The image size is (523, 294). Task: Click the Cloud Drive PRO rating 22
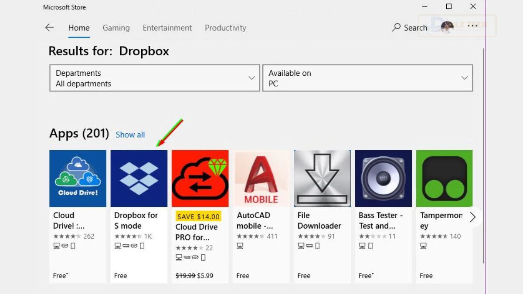pyautogui.click(x=194, y=248)
